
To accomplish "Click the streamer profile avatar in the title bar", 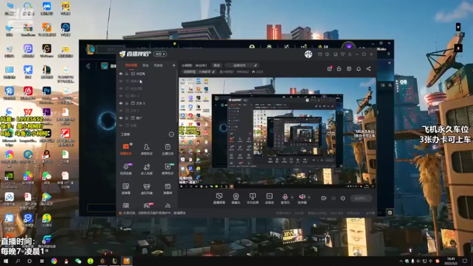I will [308, 54].
